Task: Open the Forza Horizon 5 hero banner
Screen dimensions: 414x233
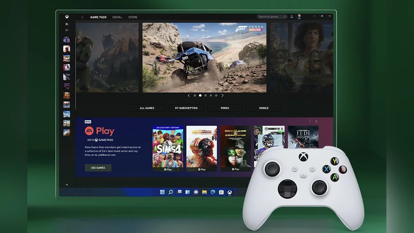Action: point(204,58)
